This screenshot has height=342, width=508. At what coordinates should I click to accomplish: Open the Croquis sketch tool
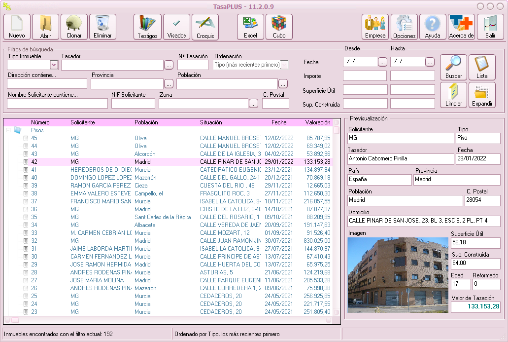tap(205, 27)
